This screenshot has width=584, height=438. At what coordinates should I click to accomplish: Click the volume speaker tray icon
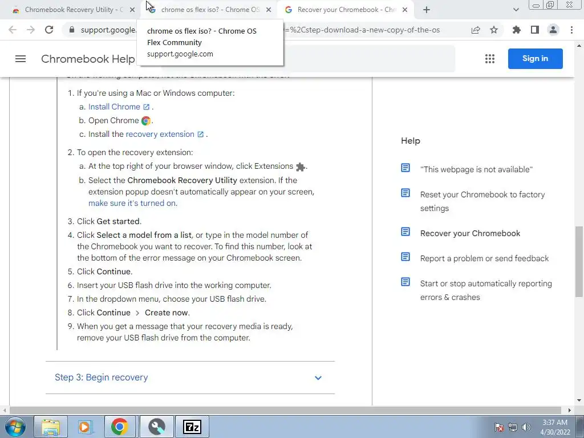[x=526, y=427]
